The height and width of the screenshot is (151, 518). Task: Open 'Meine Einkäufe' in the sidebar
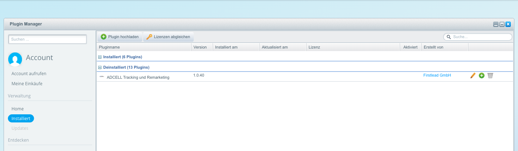tap(27, 83)
